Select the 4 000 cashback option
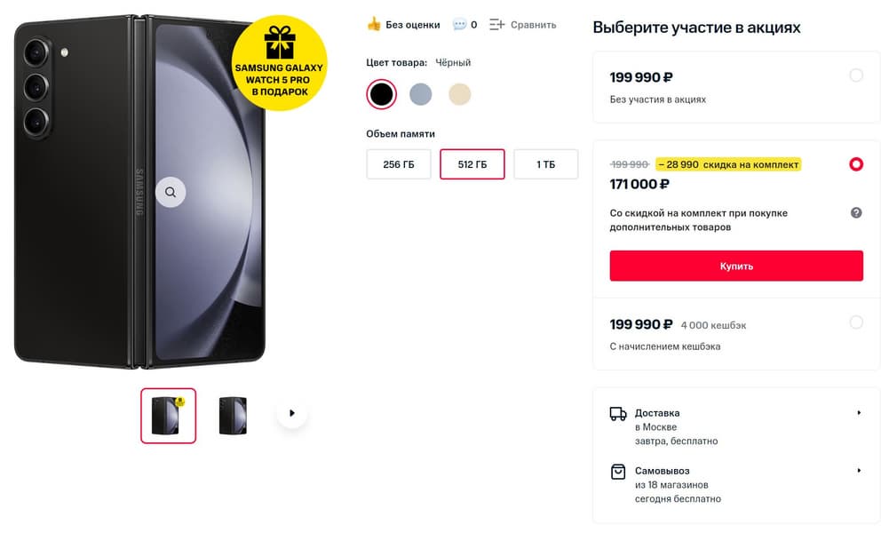This screenshot has width=889, height=533. pos(856,322)
